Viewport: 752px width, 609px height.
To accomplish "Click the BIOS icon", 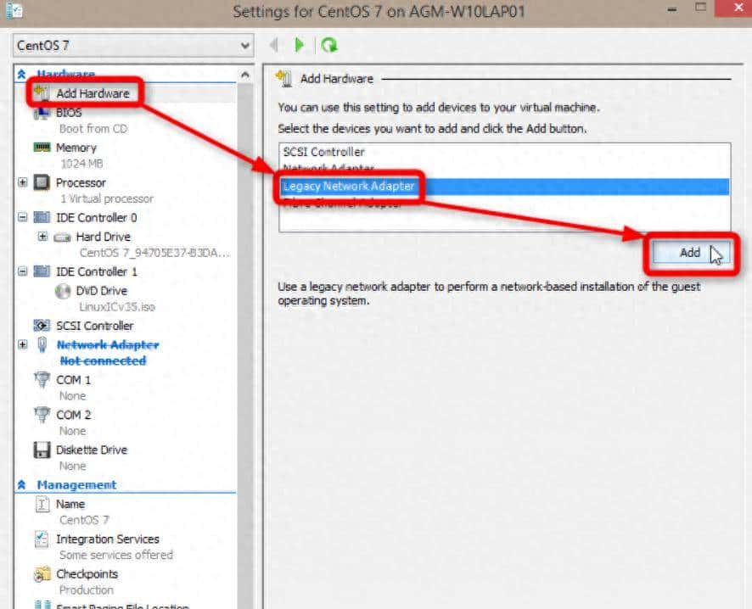I will point(42,113).
